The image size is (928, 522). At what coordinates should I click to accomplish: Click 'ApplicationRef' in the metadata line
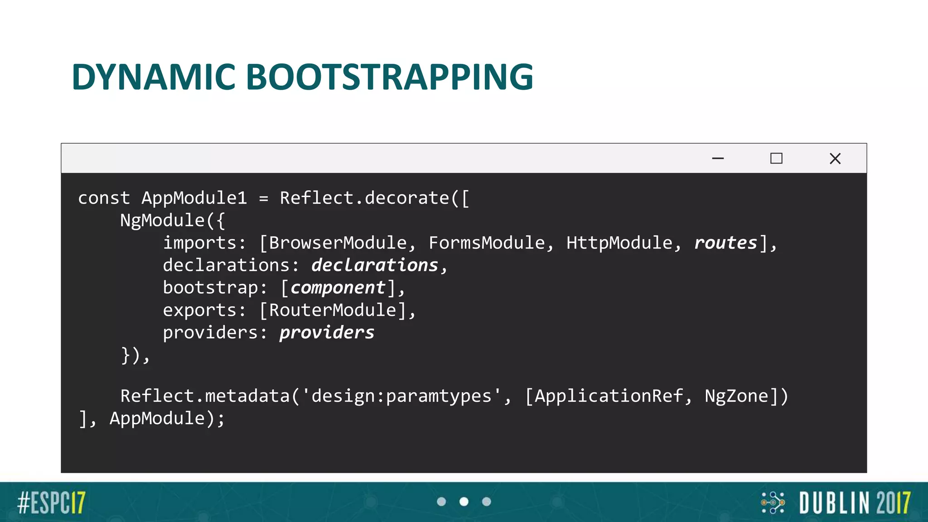pos(609,396)
